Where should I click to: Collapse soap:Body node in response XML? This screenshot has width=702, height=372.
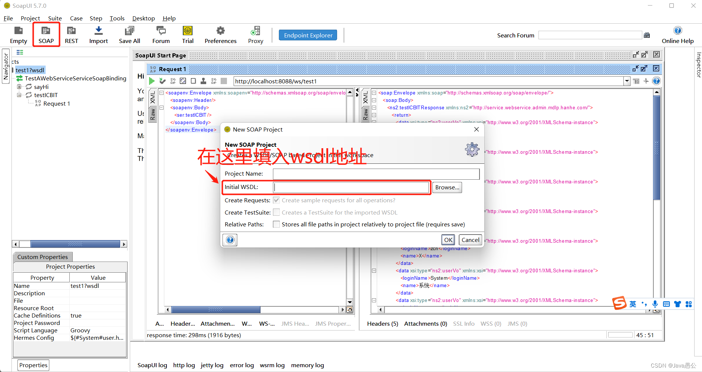(x=374, y=100)
